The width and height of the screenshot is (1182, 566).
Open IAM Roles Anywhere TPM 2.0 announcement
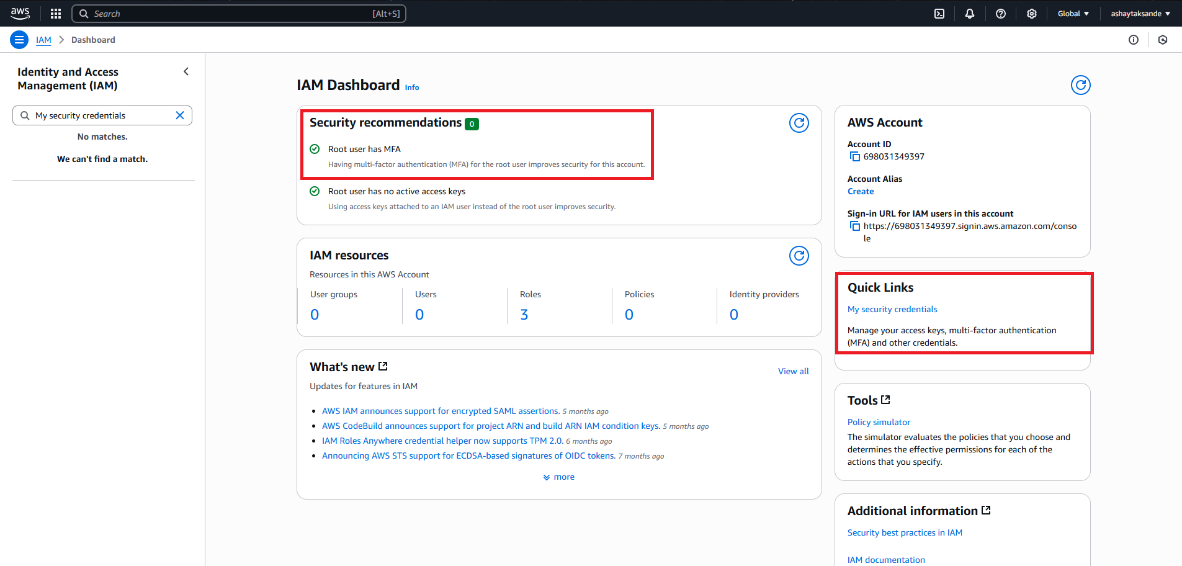442,441
